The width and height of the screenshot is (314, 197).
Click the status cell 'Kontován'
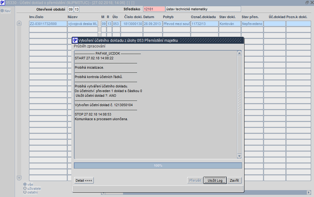(230, 24)
